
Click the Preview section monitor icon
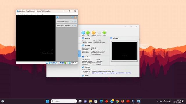(111, 38)
